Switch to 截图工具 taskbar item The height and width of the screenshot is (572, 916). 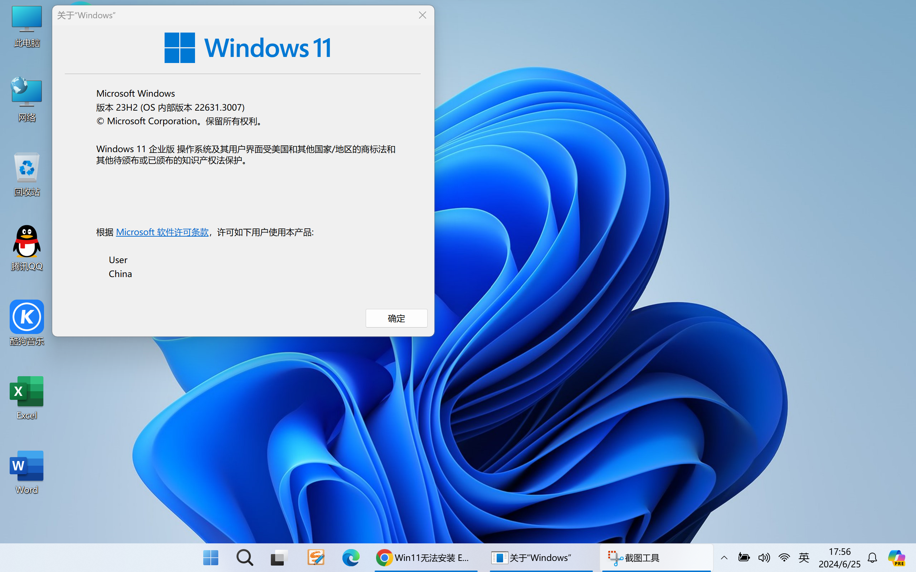tap(656, 558)
